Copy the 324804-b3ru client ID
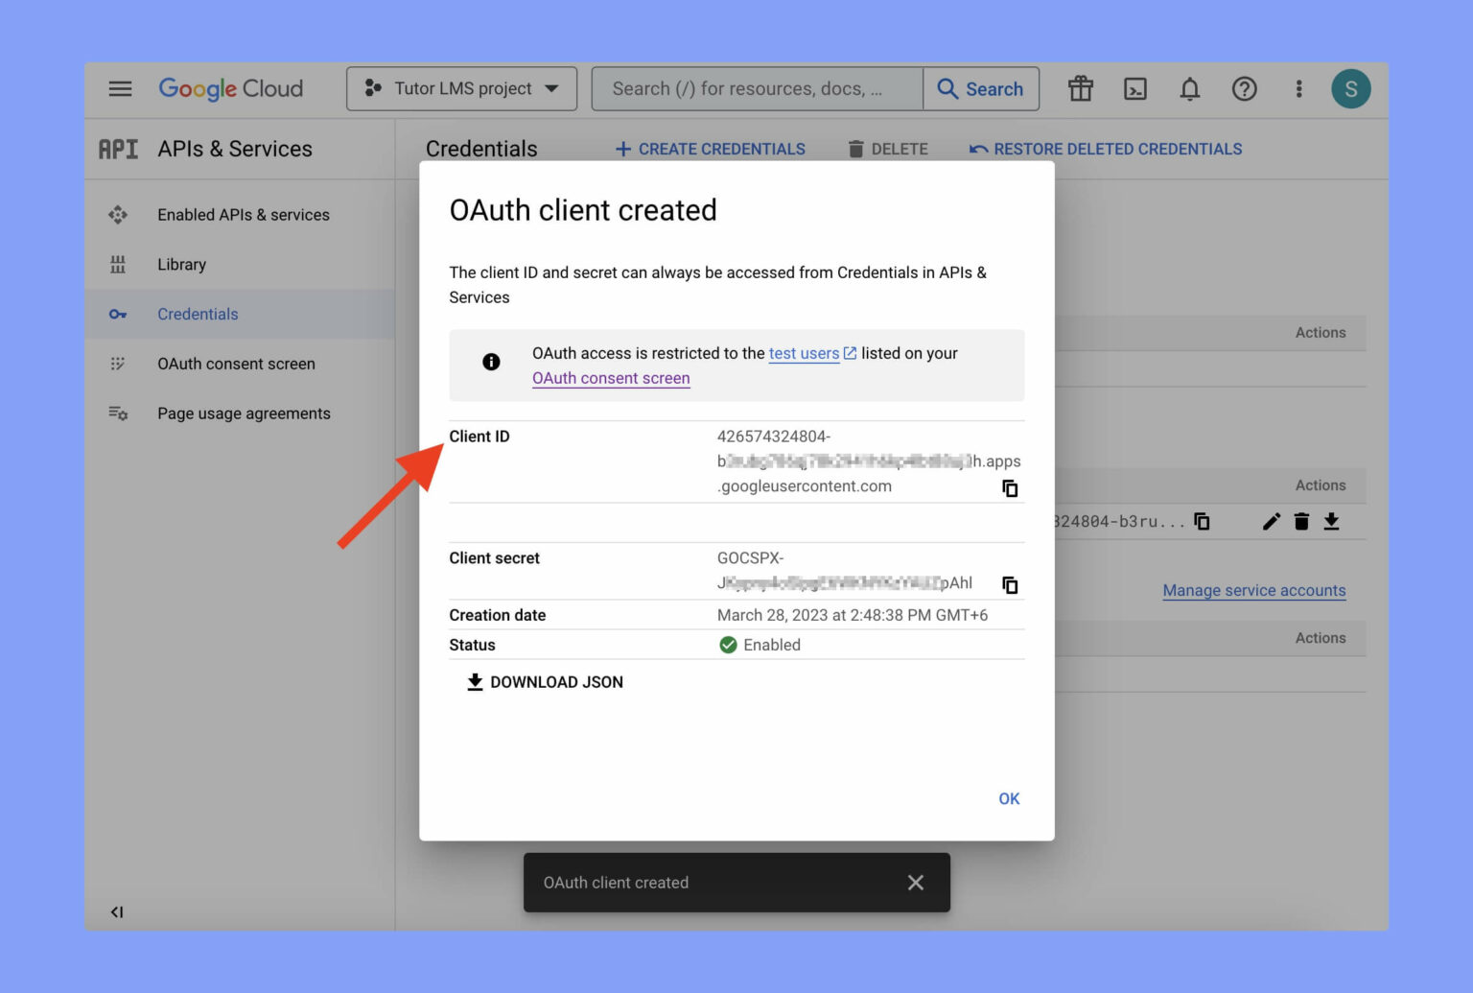The image size is (1473, 993). tap(1202, 521)
